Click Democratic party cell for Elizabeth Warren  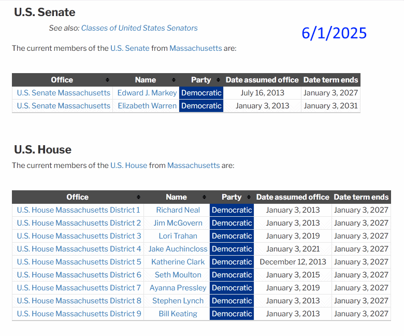tap(201, 106)
